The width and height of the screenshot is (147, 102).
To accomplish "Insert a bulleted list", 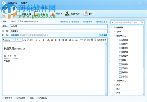I will 77,40.
